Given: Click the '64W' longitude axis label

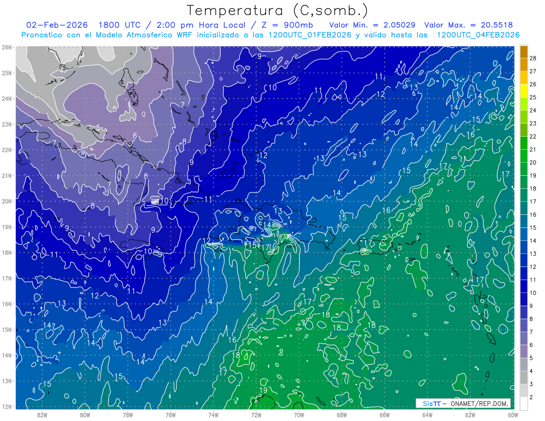Looking at the screenshot, I should pyautogui.click(x=427, y=414).
